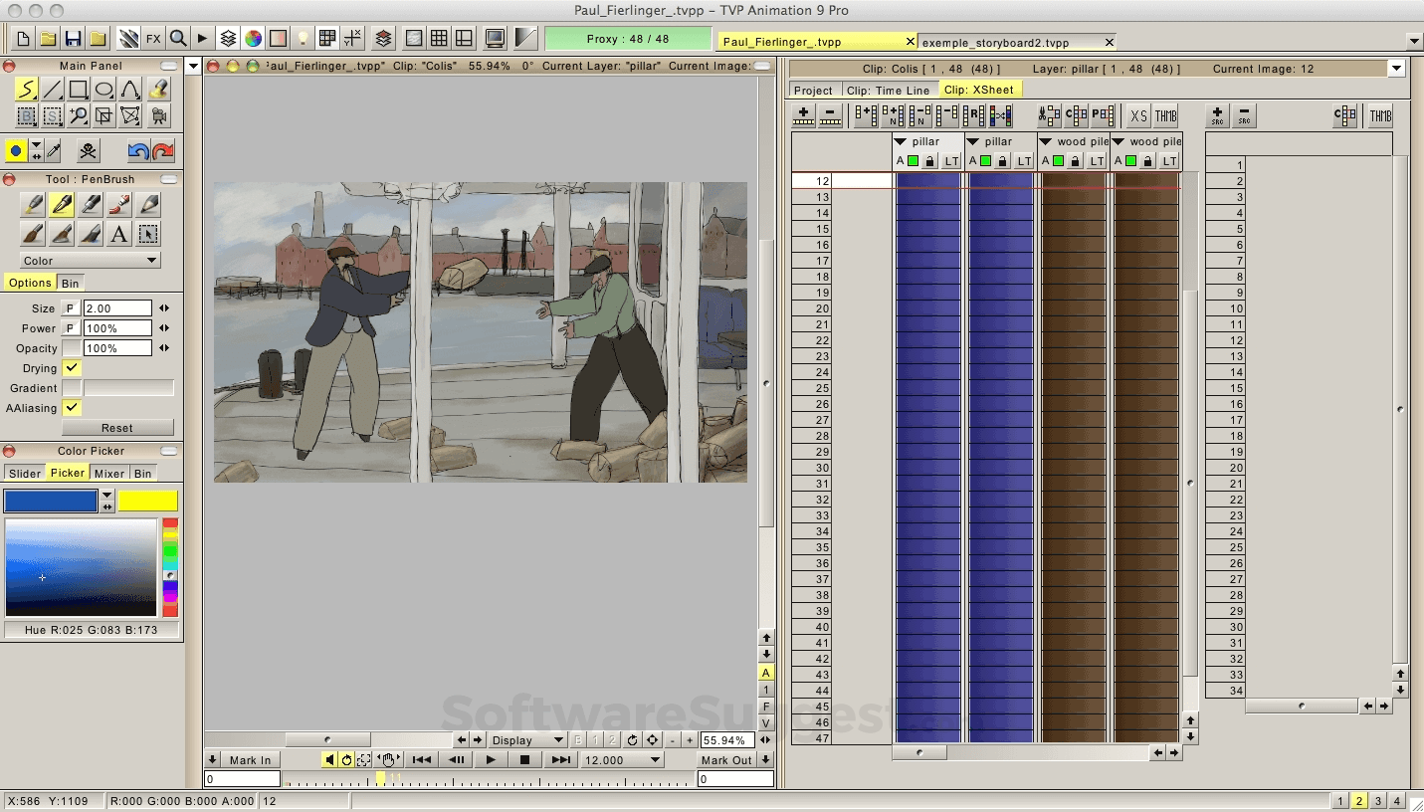Open the Display dropdown below canvas
This screenshot has width=1424, height=812.
point(527,740)
